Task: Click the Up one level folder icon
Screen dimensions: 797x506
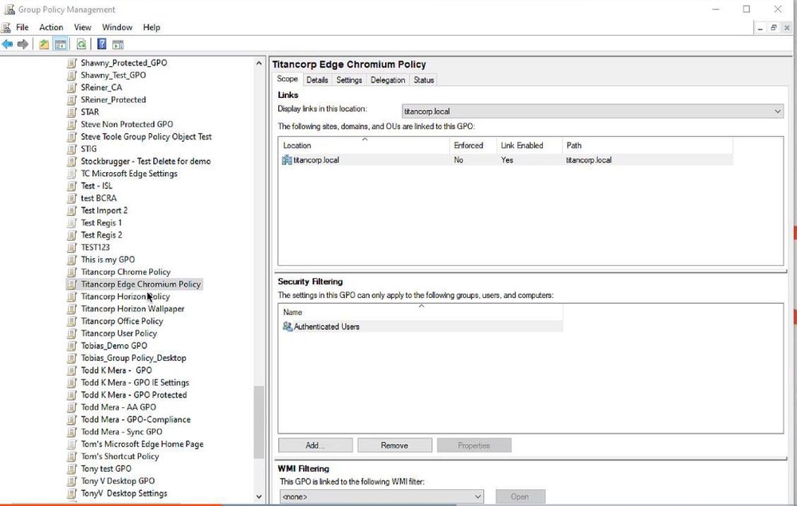Action: (44, 45)
